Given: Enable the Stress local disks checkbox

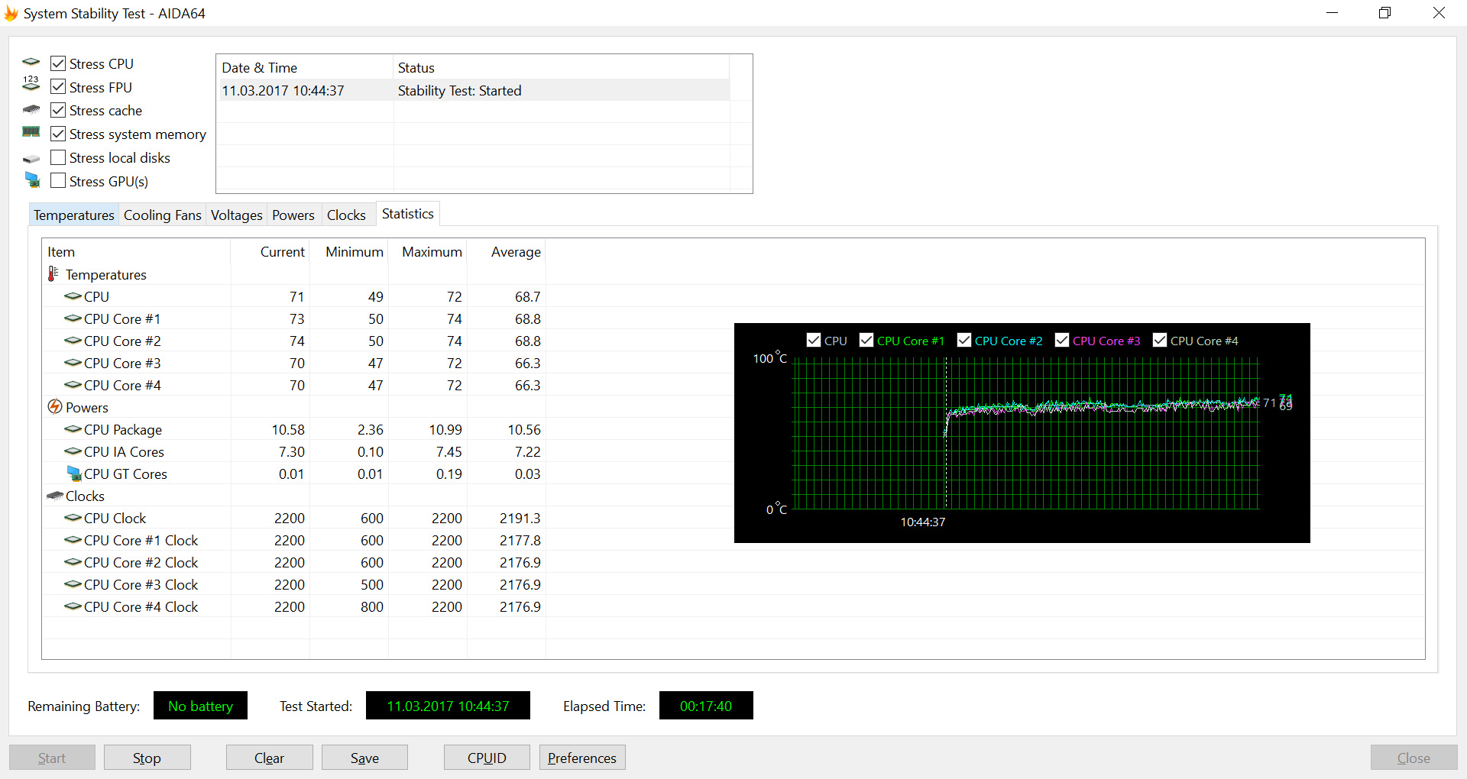Looking at the screenshot, I should (x=58, y=157).
